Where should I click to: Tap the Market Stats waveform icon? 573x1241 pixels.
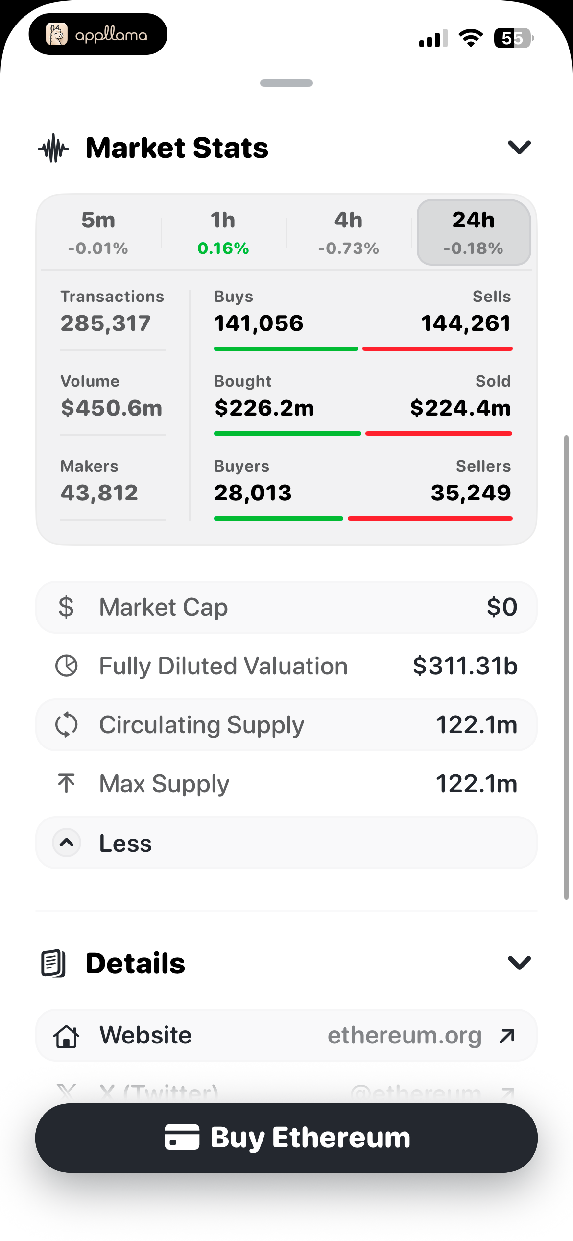[53, 148]
